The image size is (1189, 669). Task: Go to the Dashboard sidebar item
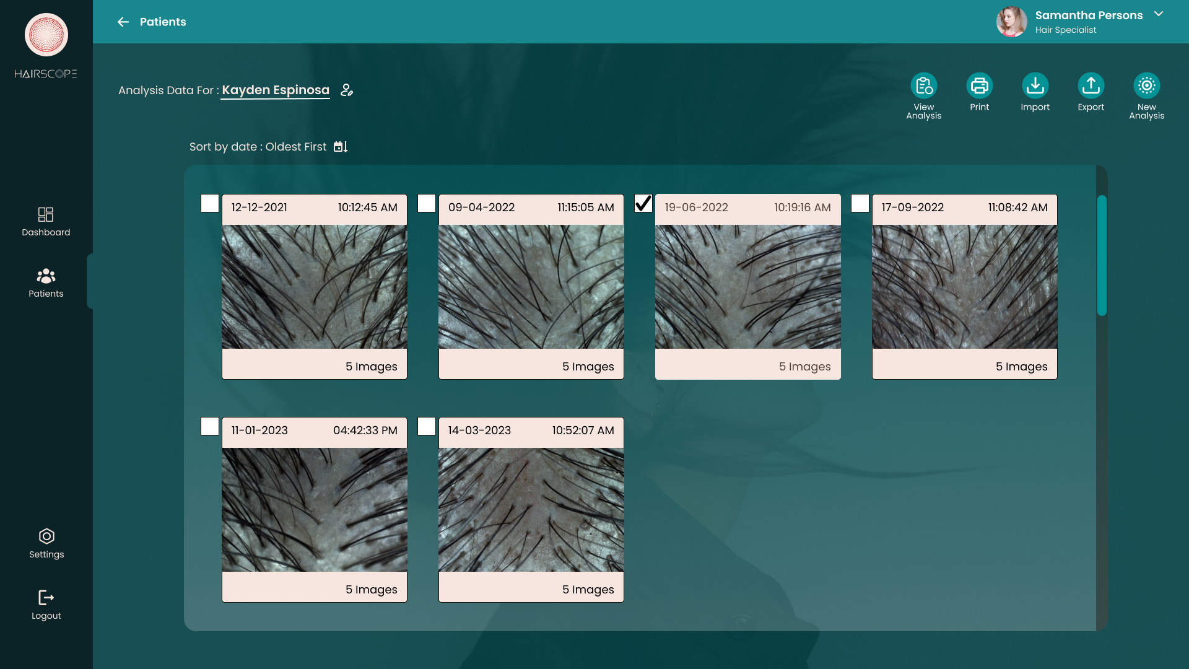click(x=46, y=222)
